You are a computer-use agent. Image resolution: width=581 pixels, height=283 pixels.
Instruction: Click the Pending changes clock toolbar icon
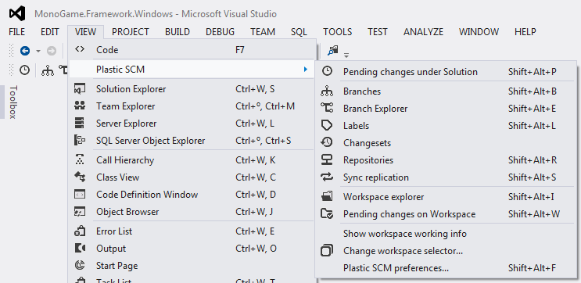coord(24,70)
